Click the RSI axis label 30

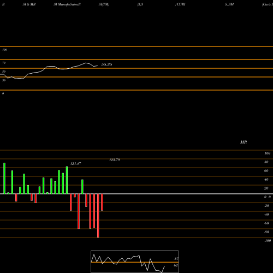[4, 80]
